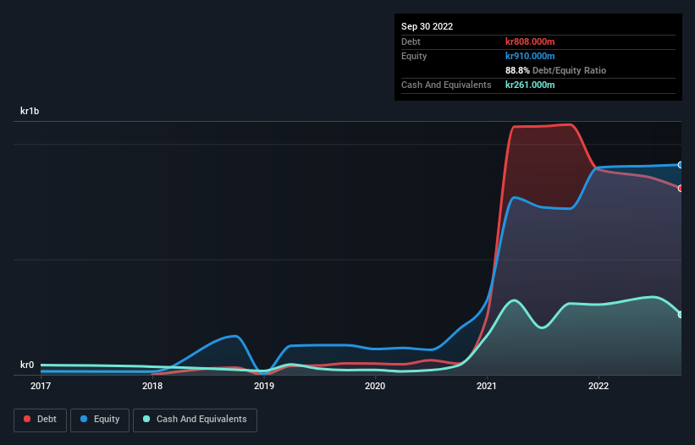Toggle the Equity legend button
Viewport: 695px width, 445px height.
(x=100, y=420)
